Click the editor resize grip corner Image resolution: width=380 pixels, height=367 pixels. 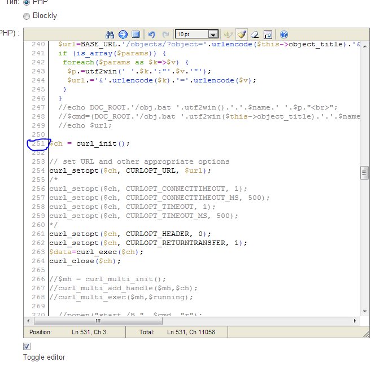(x=366, y=334)
